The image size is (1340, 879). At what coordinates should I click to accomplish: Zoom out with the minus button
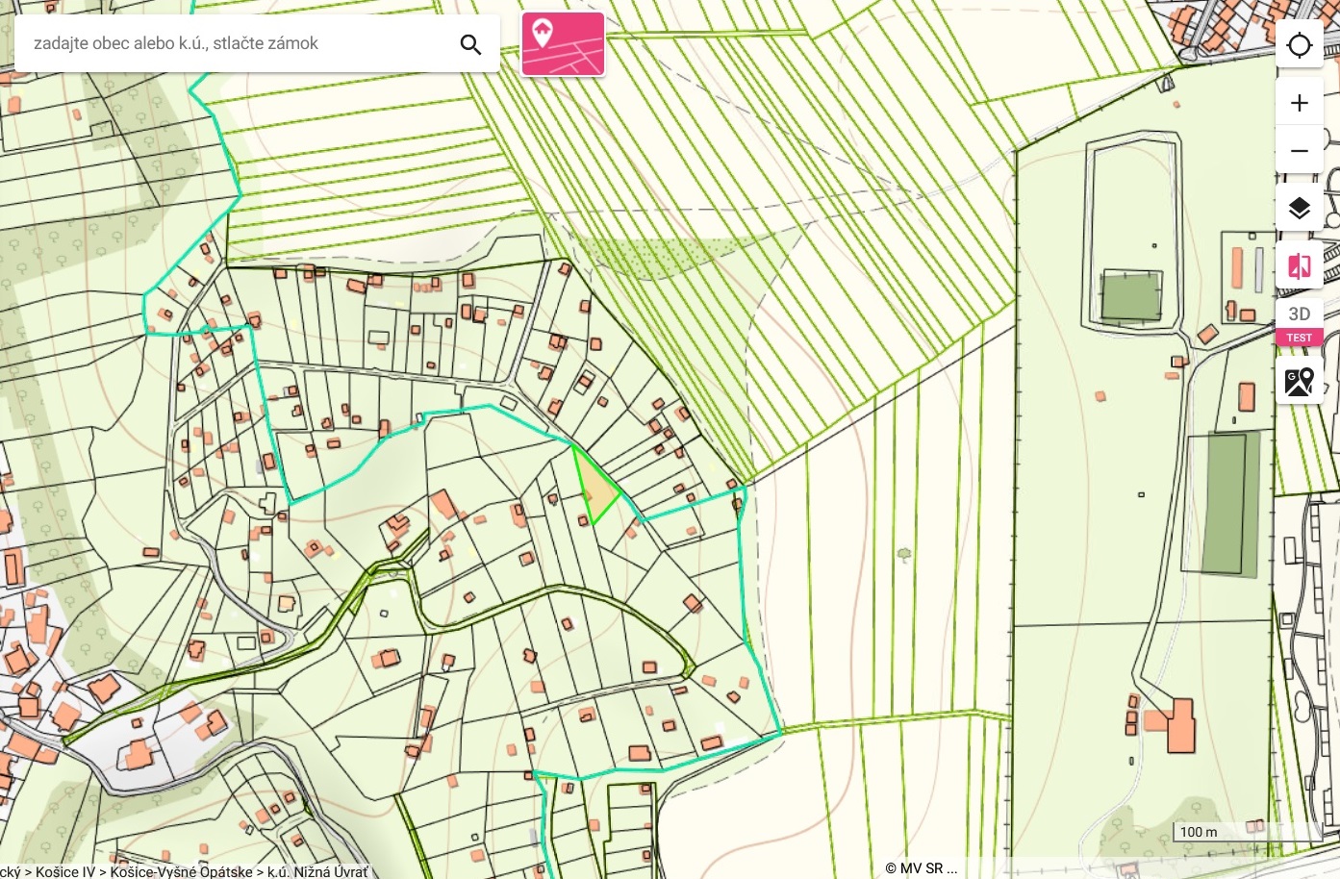pos(1300,151)
